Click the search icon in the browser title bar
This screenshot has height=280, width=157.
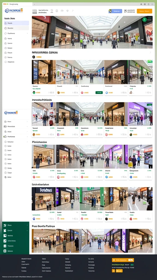[x=141, y=4]
